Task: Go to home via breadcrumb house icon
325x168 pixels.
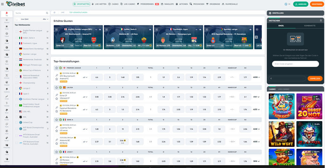Action: tap(55, 12)
